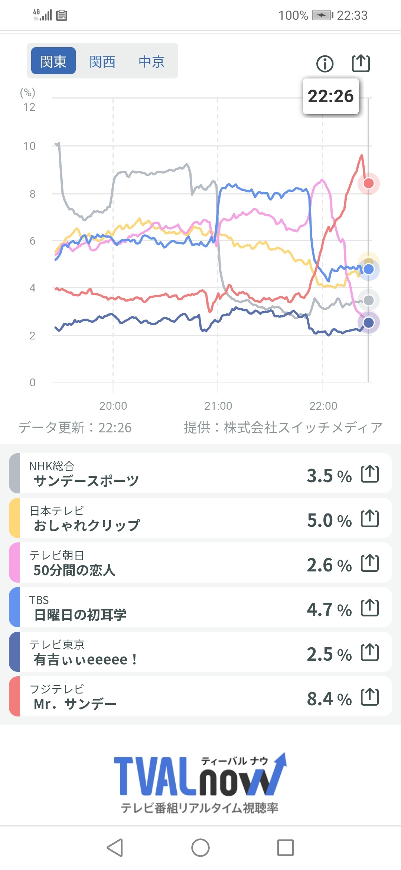
Task: Tap the NHK総合 gray color swatch
Action: (x=15, y=474)
